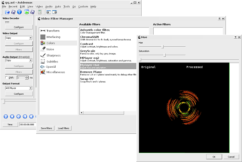Click the Saturation slider handle
This screenshot has width=242, height=162.
tap(165, 55)
